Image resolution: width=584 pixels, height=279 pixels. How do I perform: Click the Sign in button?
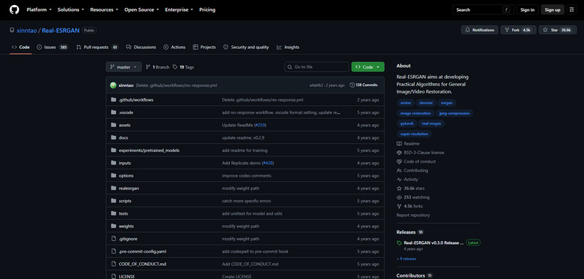coord(527,9)
